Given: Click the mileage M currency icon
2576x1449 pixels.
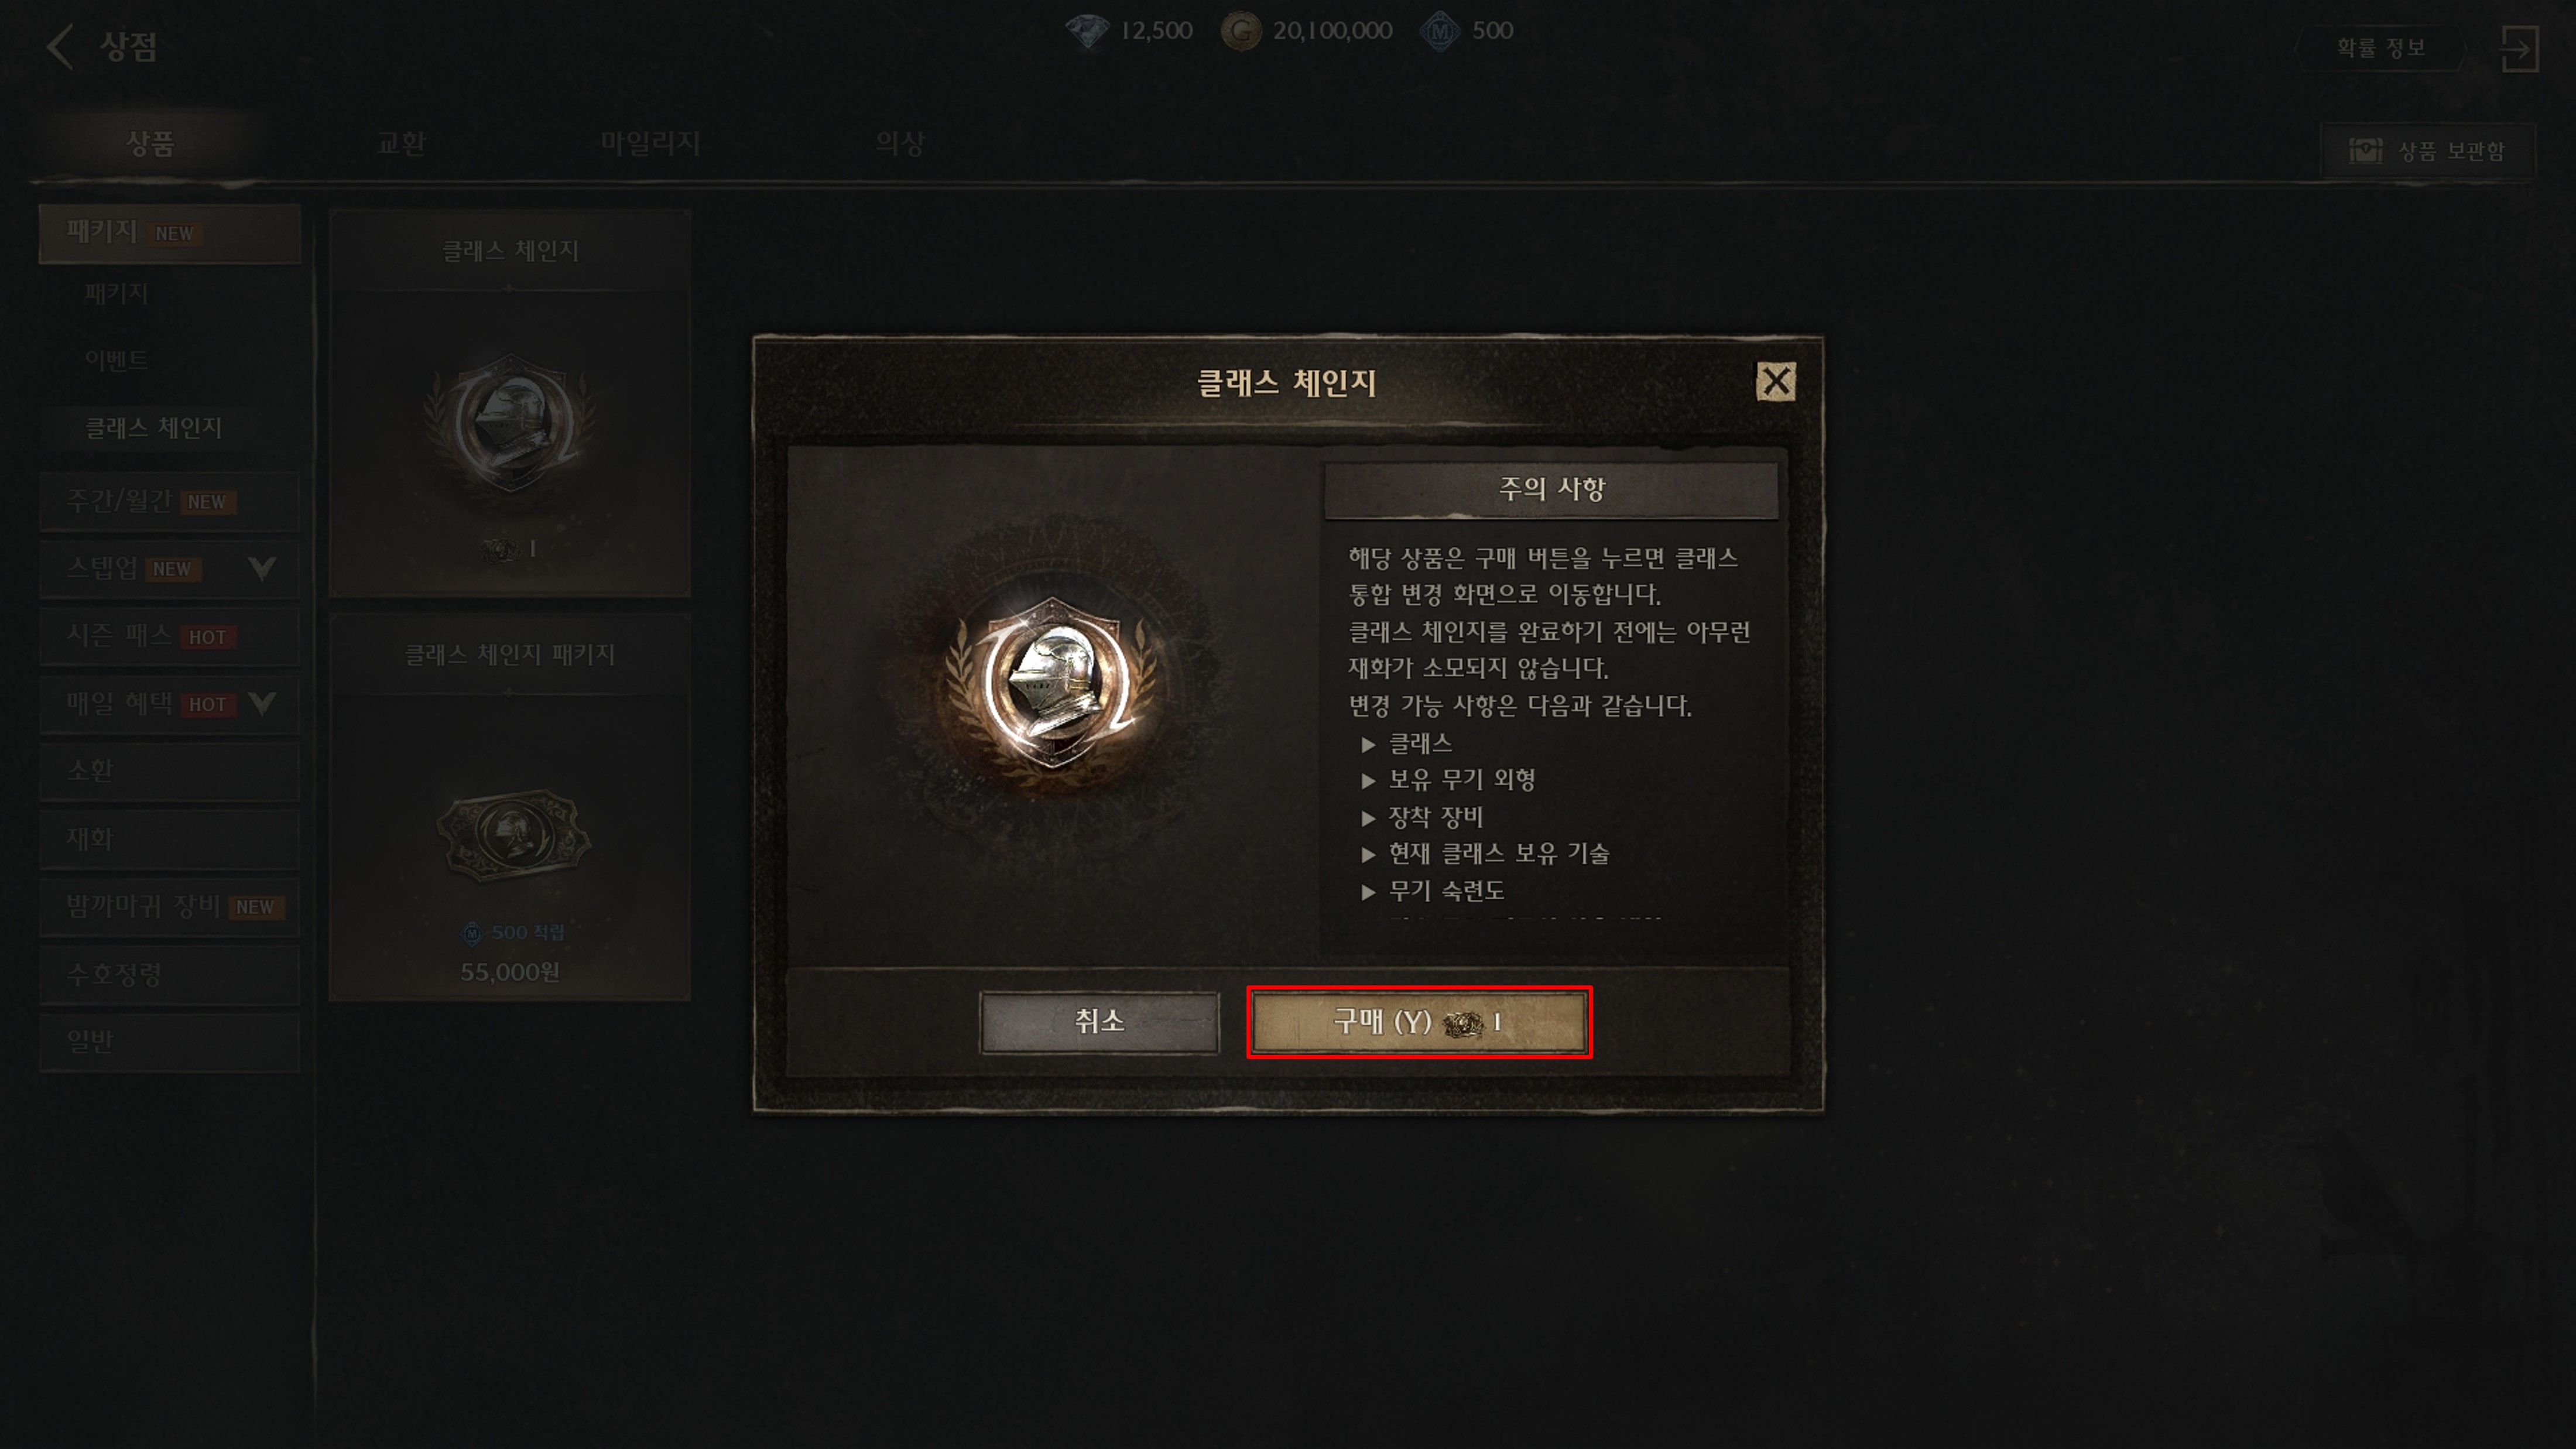Looking at the screenshot, I should 1441,31.
